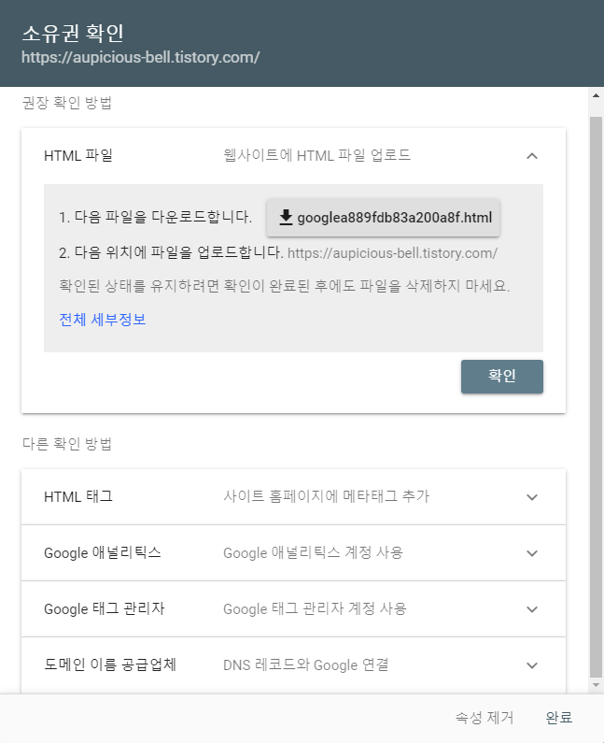Click the upload location URL in step 2
The image size is (604, 743).
(x=392, y=253)
